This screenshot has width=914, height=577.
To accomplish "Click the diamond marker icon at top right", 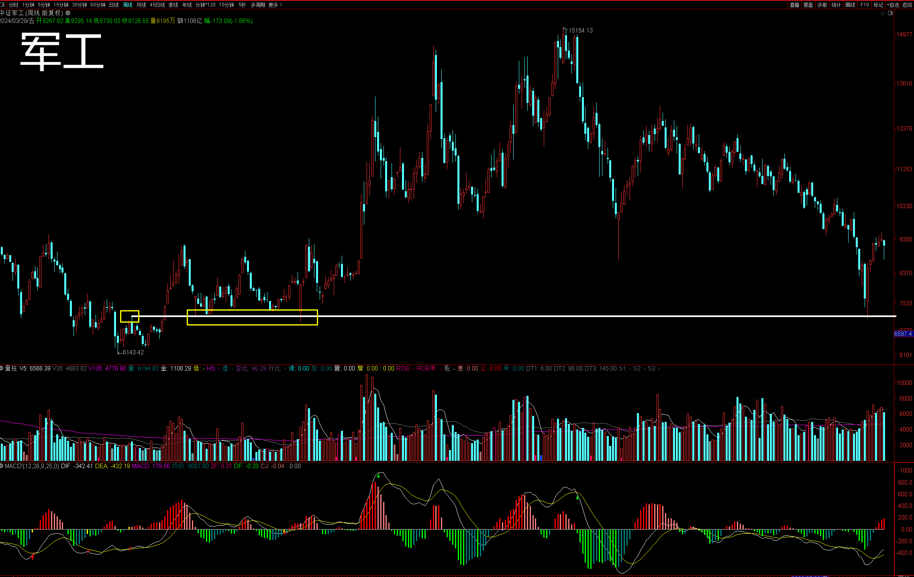I will (883, 13).
